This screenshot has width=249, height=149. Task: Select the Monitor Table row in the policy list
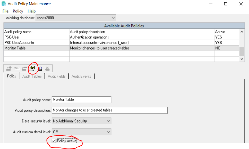pyautogui.click(x=121, y=48)
